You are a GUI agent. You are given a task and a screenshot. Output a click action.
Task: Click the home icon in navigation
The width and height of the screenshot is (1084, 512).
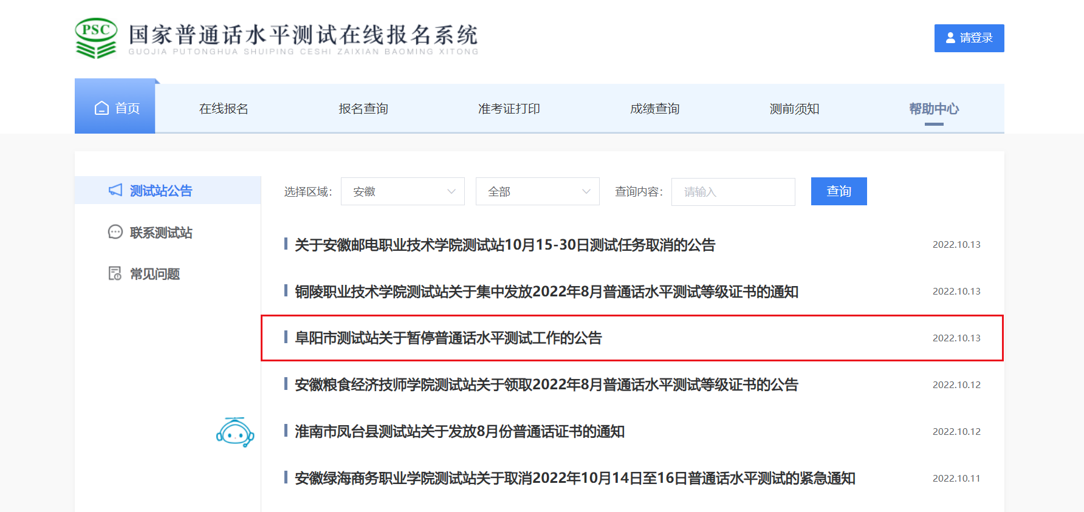tap(101, 108)
